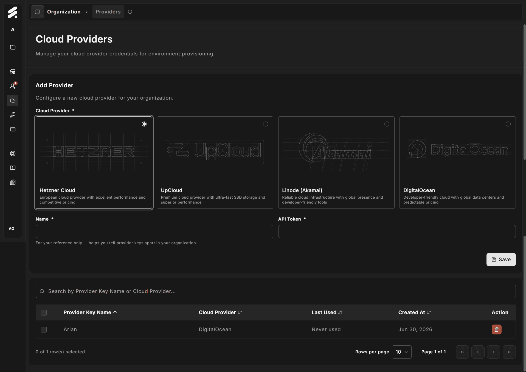Open the newspaper icon in sidebar

point(13,182)
